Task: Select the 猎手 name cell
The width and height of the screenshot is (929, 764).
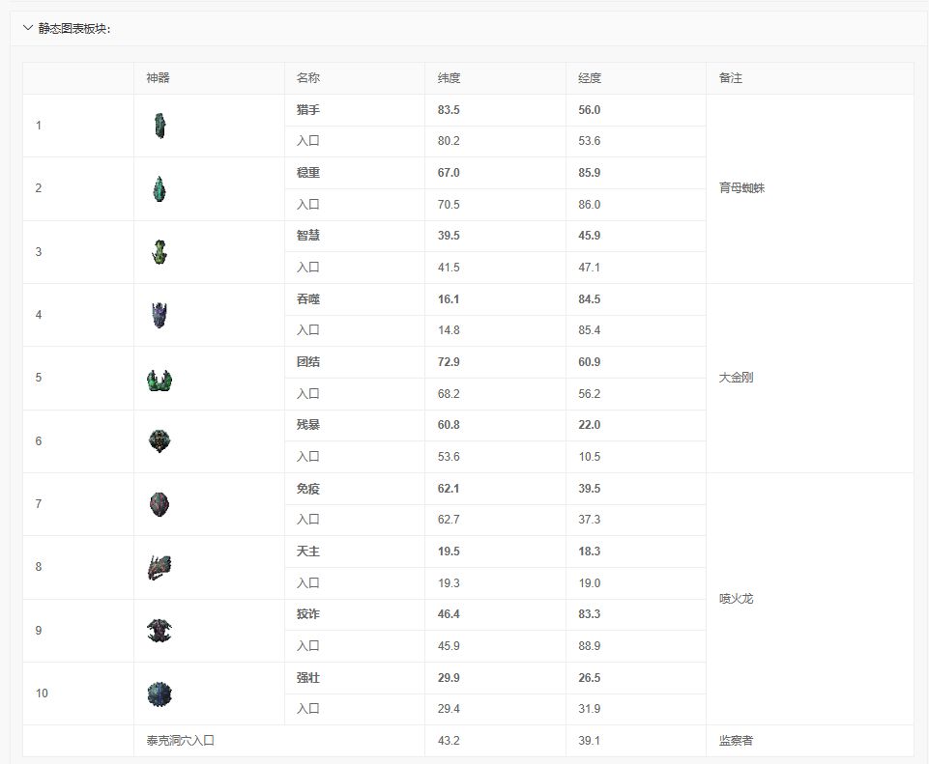Action: [355, 110]
